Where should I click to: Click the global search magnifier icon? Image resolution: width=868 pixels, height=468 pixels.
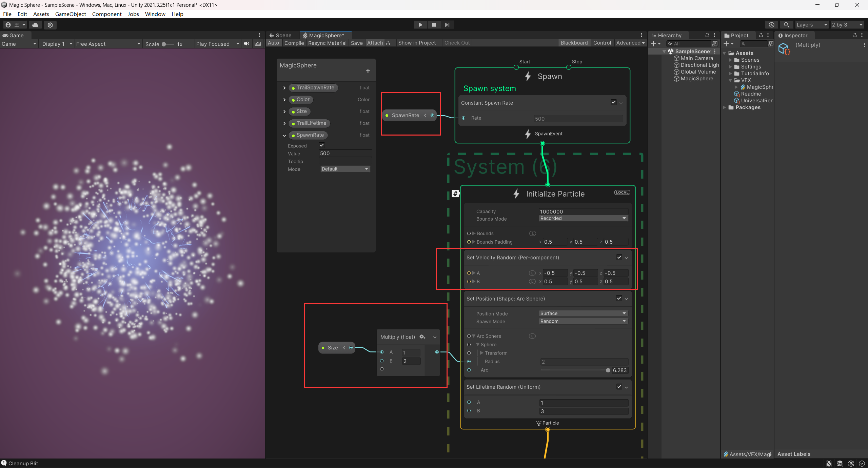pyautogui.click(x=786, y=25)
